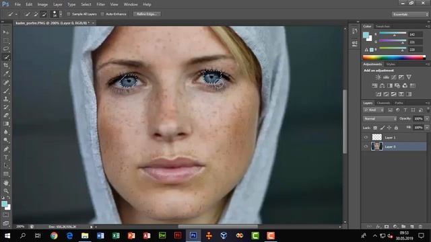Add a Color Balance adjustment
Screen dimensions: 431x242
[x=382, y=85]
